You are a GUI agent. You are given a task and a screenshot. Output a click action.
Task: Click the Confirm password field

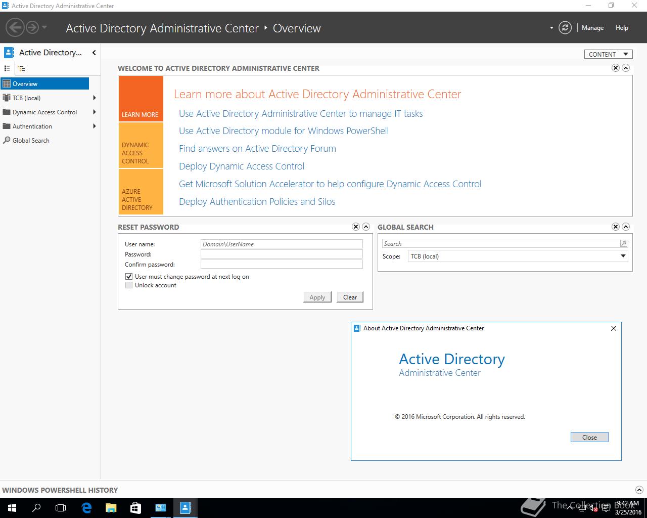coord(282,264)
